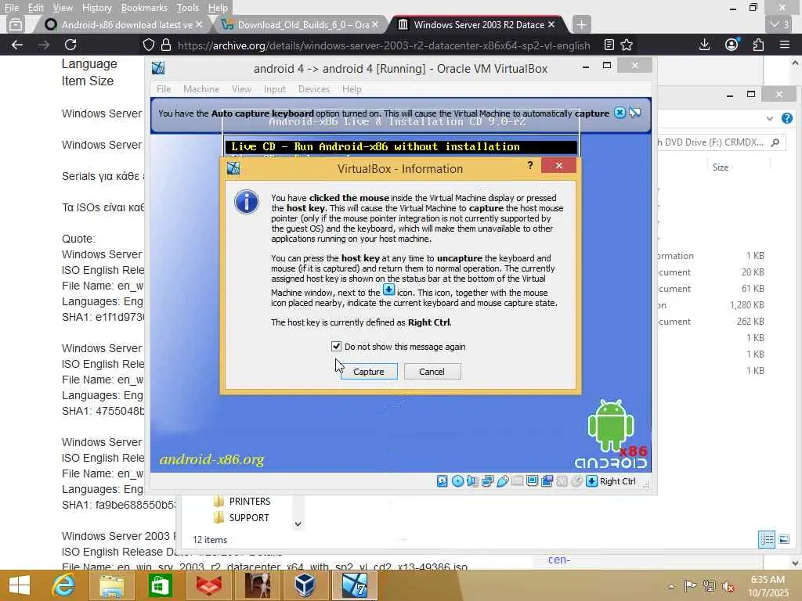Click the display icon in VM status bar
The image size is (802, 601).
[x=532, y=481]
